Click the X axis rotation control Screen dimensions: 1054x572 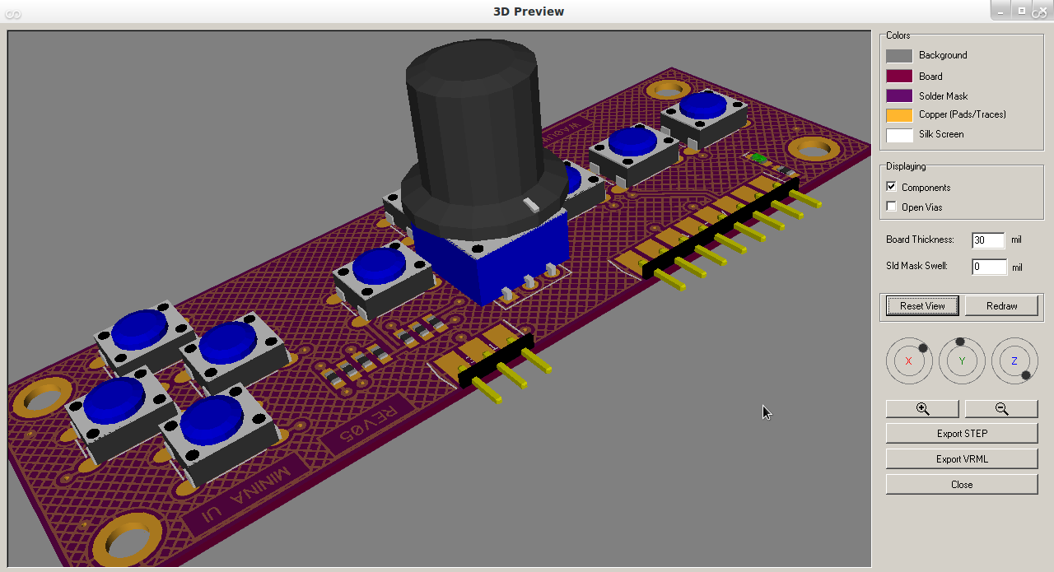(909, 360)
